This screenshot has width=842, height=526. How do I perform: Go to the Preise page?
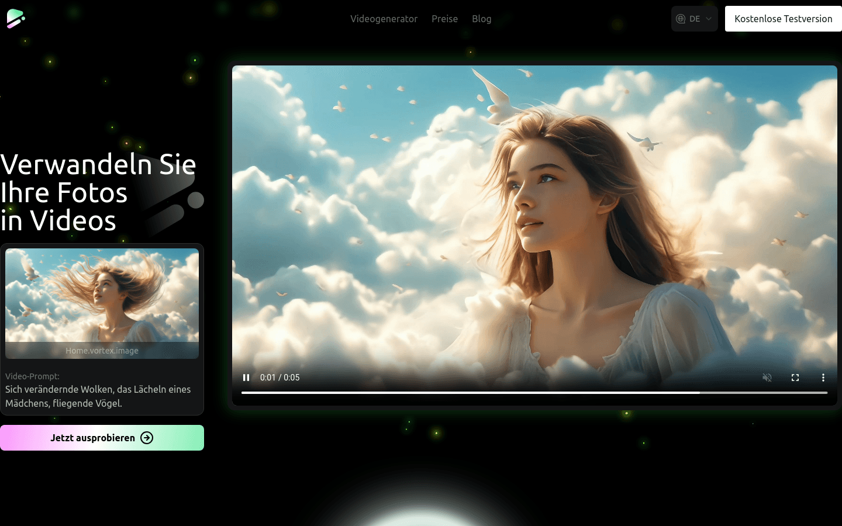[444, 19]
